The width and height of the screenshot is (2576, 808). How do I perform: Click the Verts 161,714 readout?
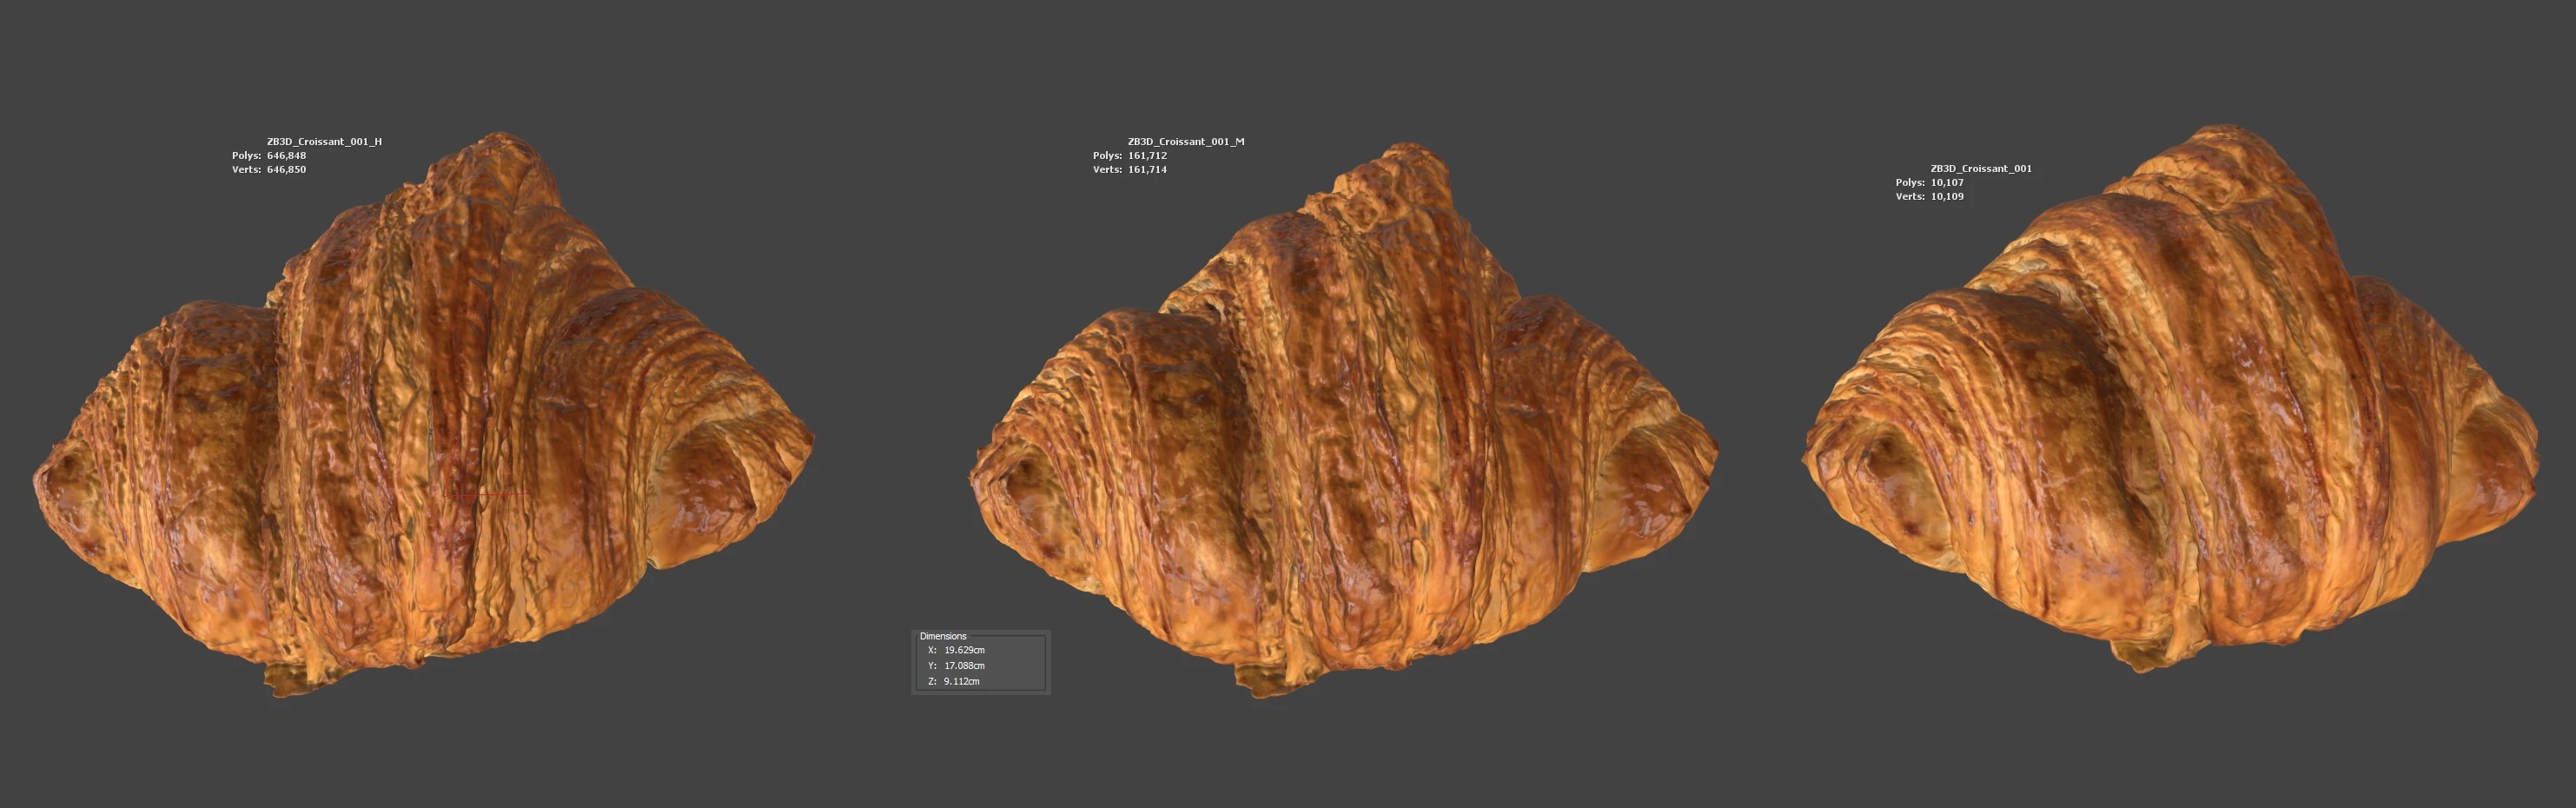pos(1130,170)
